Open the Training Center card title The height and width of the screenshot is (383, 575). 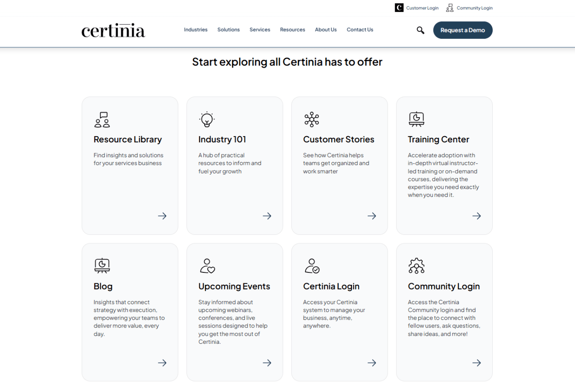coord(438,139)
